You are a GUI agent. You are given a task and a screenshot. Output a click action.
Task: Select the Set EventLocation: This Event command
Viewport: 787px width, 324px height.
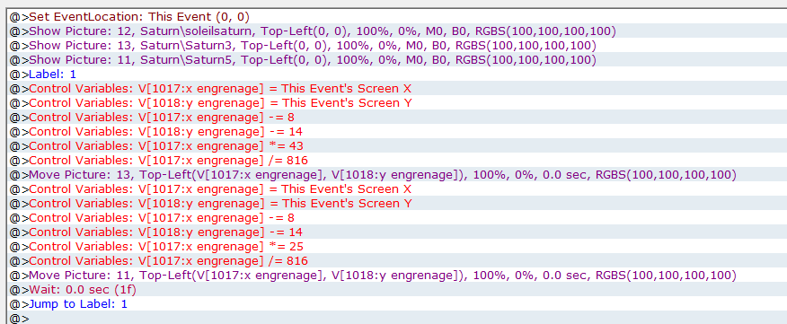(396, 16)
